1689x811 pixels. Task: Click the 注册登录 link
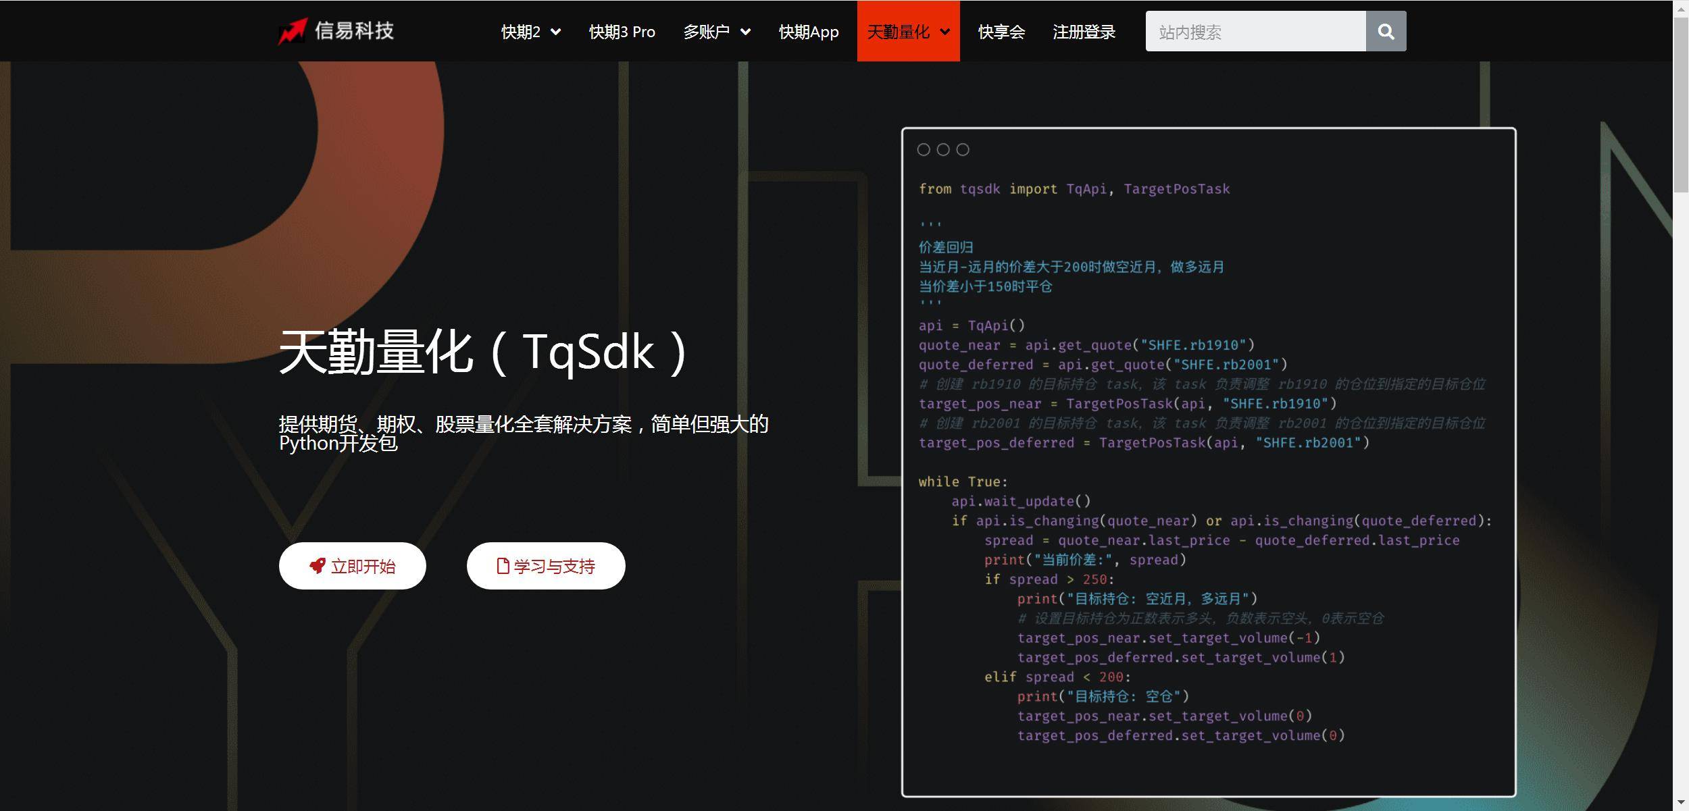click(x=1084, y=32)
